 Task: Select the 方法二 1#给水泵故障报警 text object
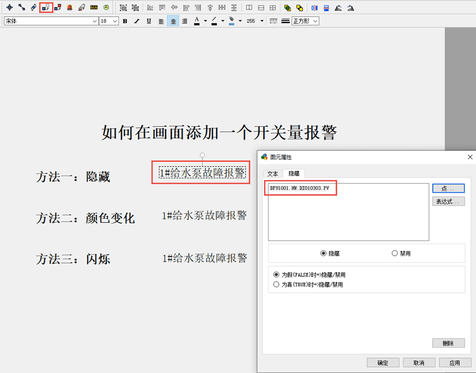[x=204, y=216]
